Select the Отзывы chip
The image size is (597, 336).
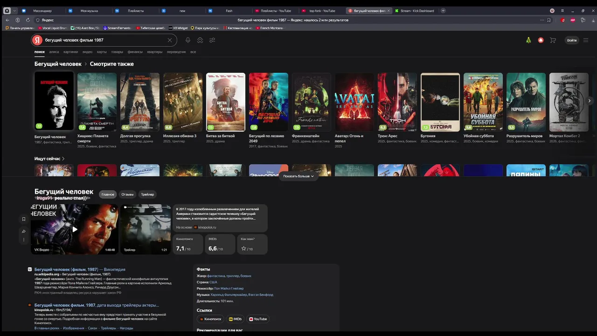click(x=127, y=194)
